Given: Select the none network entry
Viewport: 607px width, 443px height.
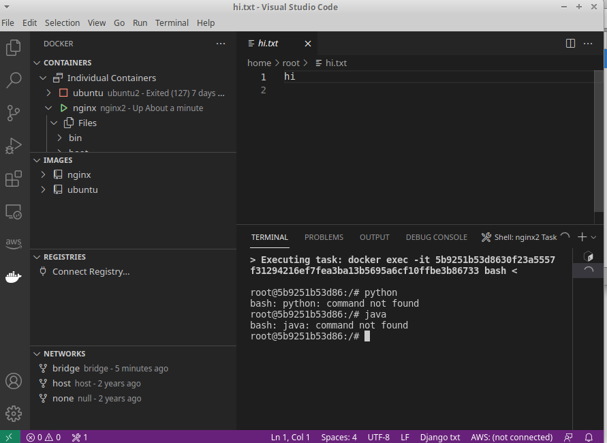Looking at the screenshot, I should (x=133, y=399).
